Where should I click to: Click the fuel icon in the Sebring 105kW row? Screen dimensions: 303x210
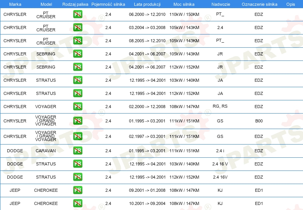click(x=77, y=54)
